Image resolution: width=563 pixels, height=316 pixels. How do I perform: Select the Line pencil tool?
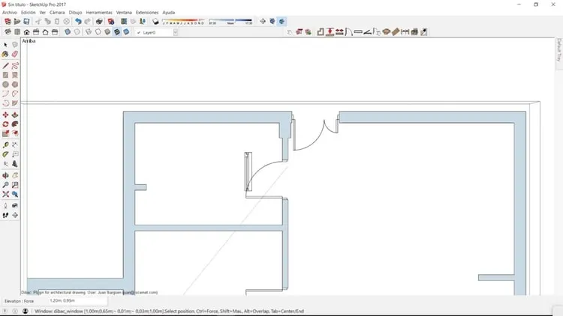[5, 66]
